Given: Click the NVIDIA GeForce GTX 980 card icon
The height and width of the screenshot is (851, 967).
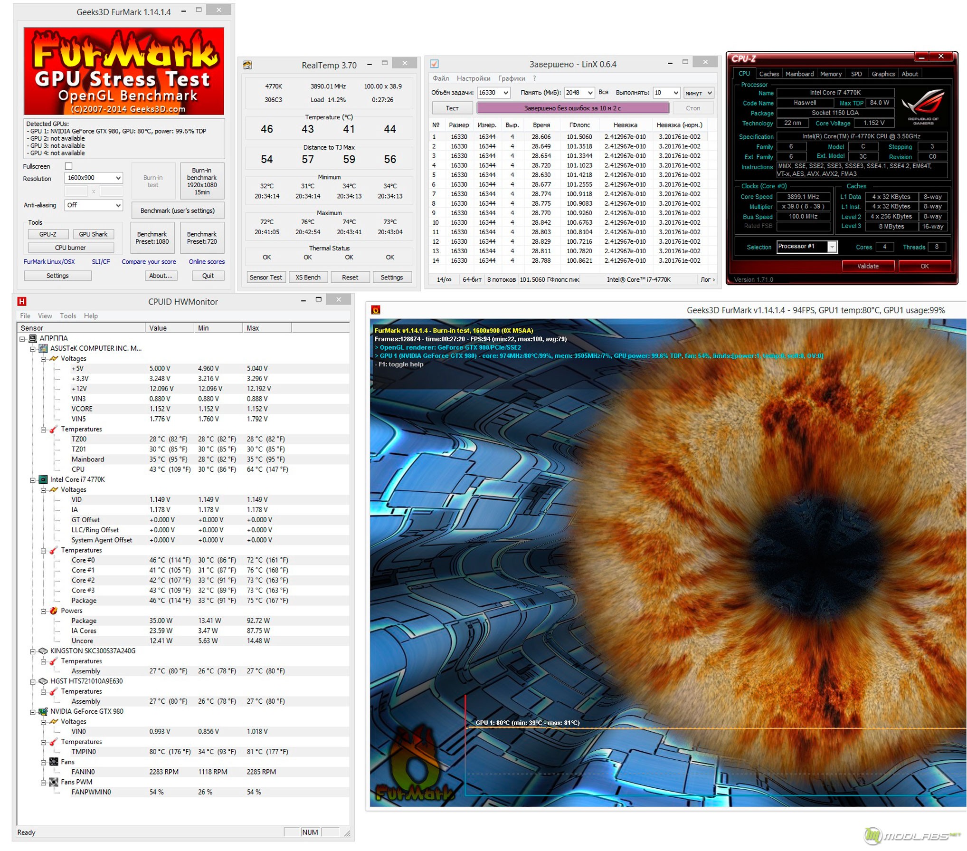Looking at the screenshot, I should (x=43, y=711).
